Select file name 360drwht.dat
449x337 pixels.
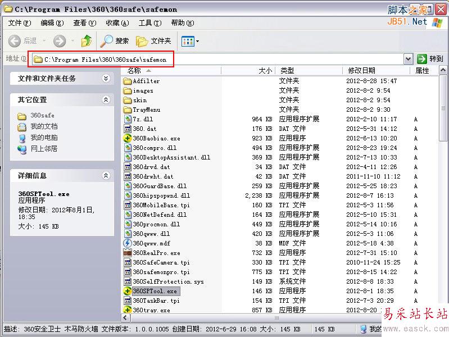click(x=153, y=177)
